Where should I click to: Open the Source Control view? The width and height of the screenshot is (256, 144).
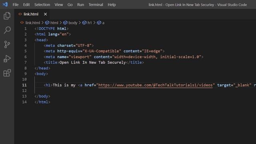click(x=7, y=44)
